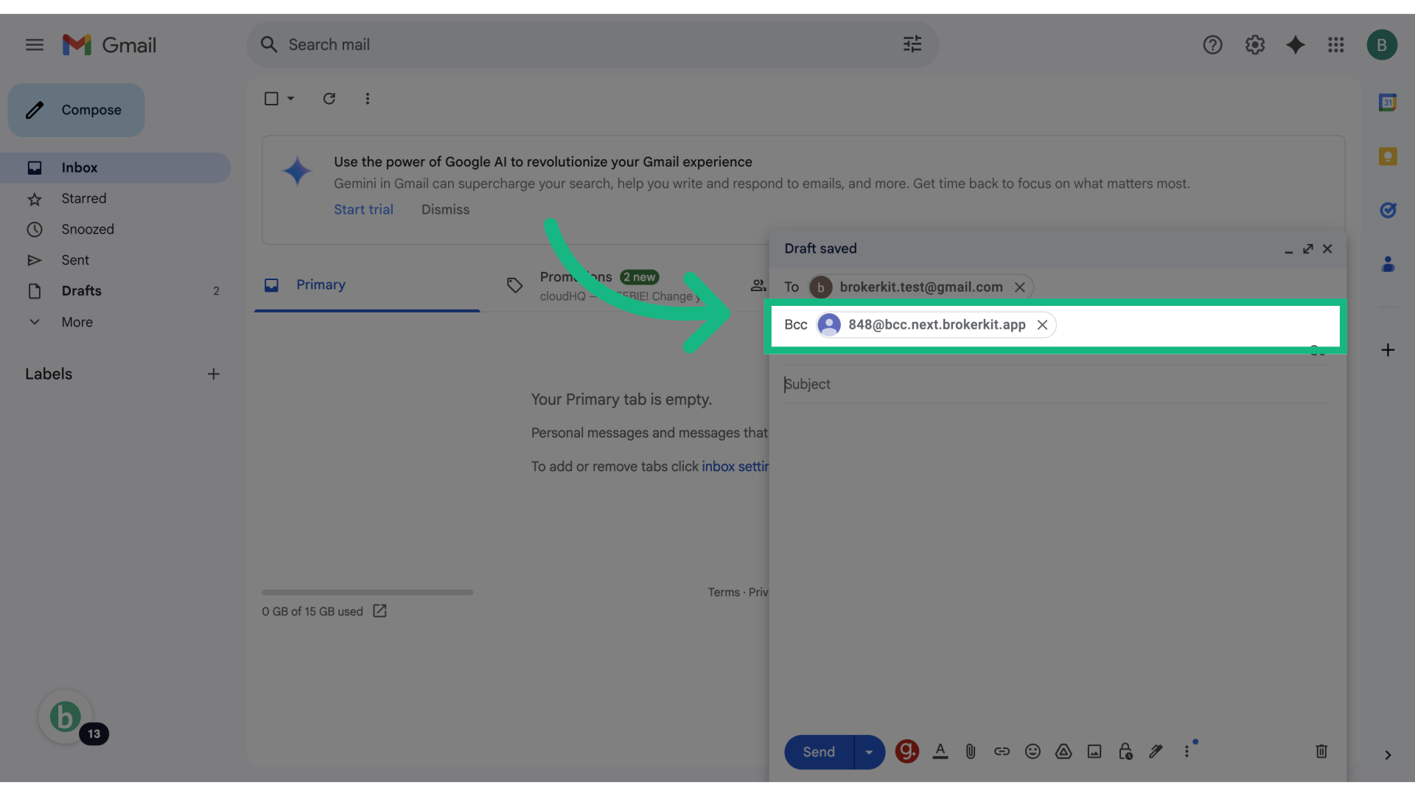Click the Grammarly icon in compose toolbar
The height and width of the screenshot is (796, 1415).
906,751
